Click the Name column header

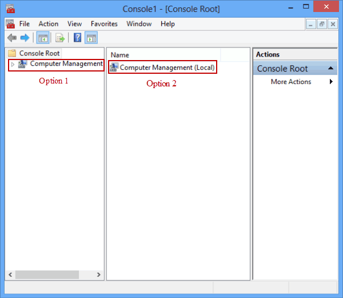[x=163, y=55]
